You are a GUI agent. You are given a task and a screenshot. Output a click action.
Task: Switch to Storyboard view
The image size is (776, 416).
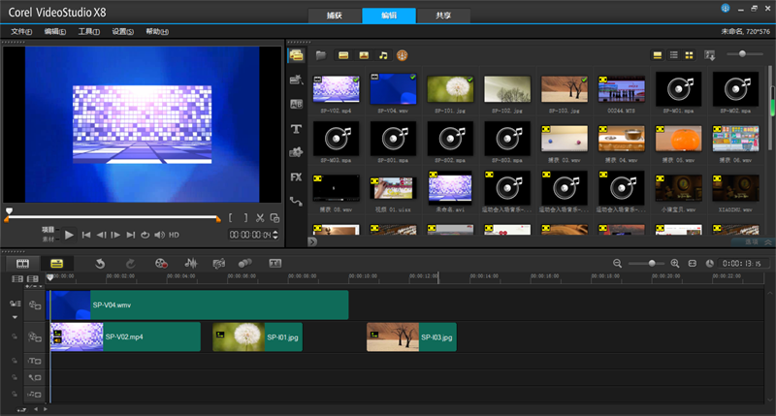[x=21, y=263]
